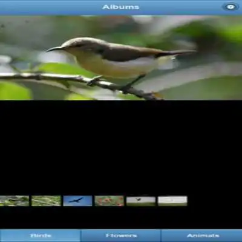Open the Animals album tab

click(x=202, y=235)
